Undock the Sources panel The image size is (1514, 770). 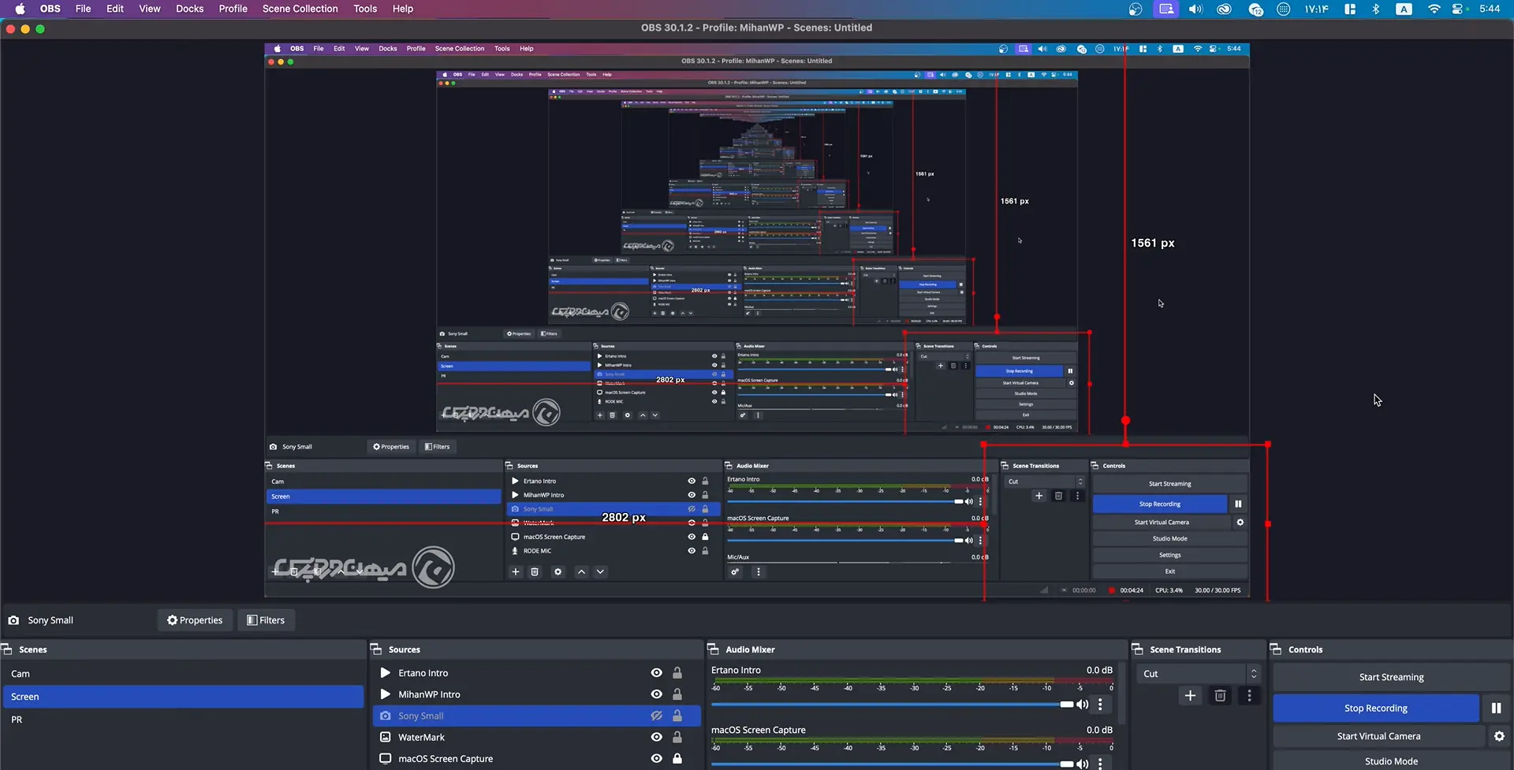click(x=376, y=649)
